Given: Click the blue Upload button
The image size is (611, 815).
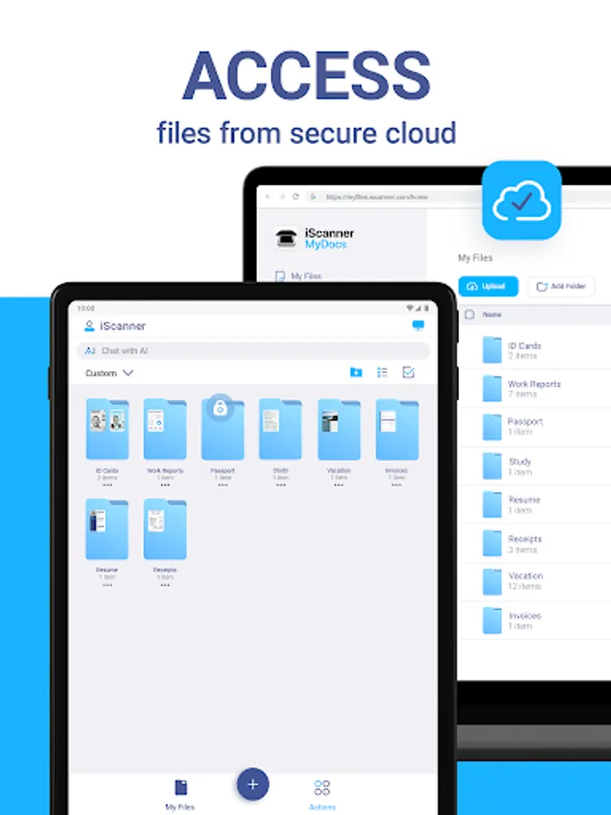Looking at the screenshot, I should click(x=488, y=286).
